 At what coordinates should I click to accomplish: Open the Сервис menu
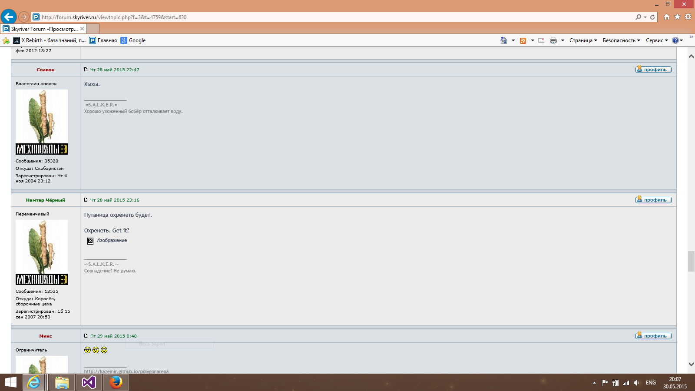click(657, 40)
